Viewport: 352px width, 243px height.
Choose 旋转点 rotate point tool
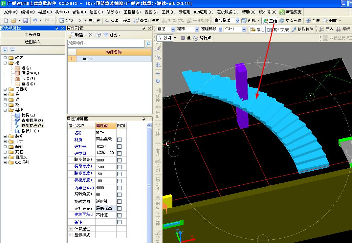(202, 38)
